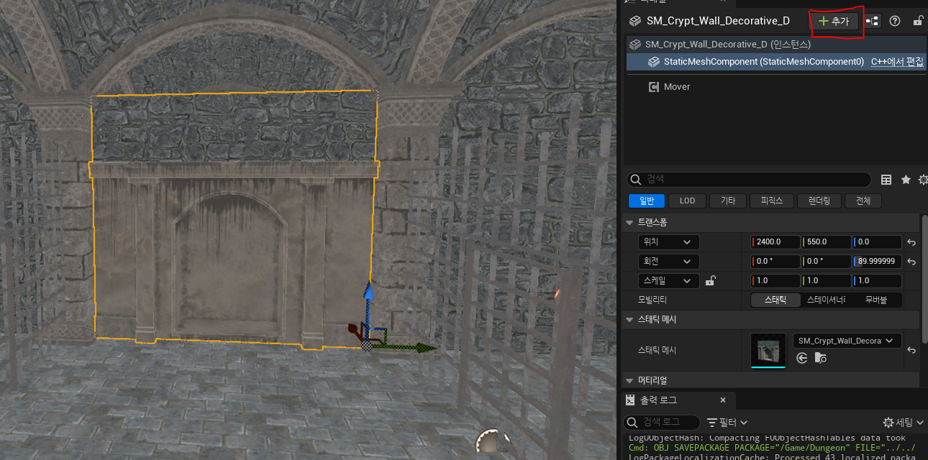The image size is (928, 460).
Task: Toggle property matrix table view icon
Action: [x=886, y=180]
